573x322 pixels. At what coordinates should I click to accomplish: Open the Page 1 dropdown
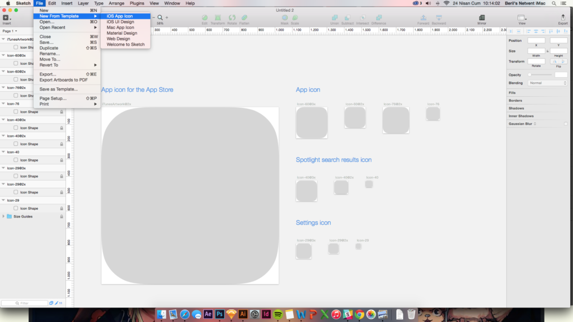(x=10, y=31)
